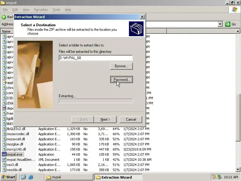
Task: Launch Internet Explorer from quick launch
Action: [x=31, y=177]
